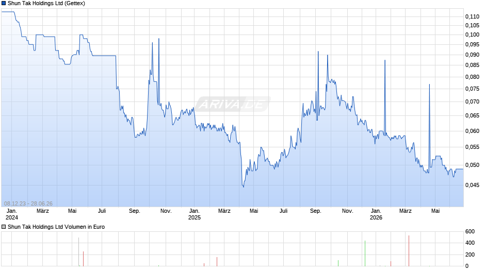Click the gray volume bar in May 2024

point(78,252)
